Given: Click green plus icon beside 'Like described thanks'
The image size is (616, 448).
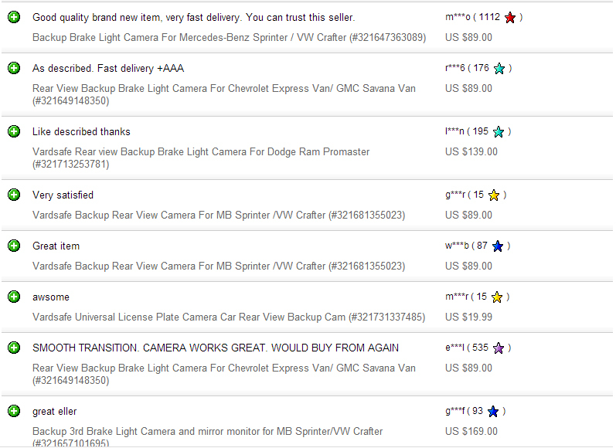Looking at the screenshot, I should click(x=14, y=131).
